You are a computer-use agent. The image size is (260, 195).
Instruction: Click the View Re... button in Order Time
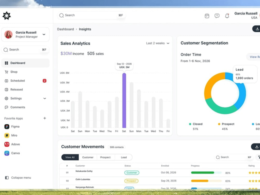tap(253, 57)
